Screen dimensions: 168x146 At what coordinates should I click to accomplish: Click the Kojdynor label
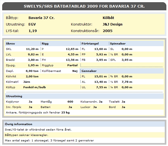[12, 102]
